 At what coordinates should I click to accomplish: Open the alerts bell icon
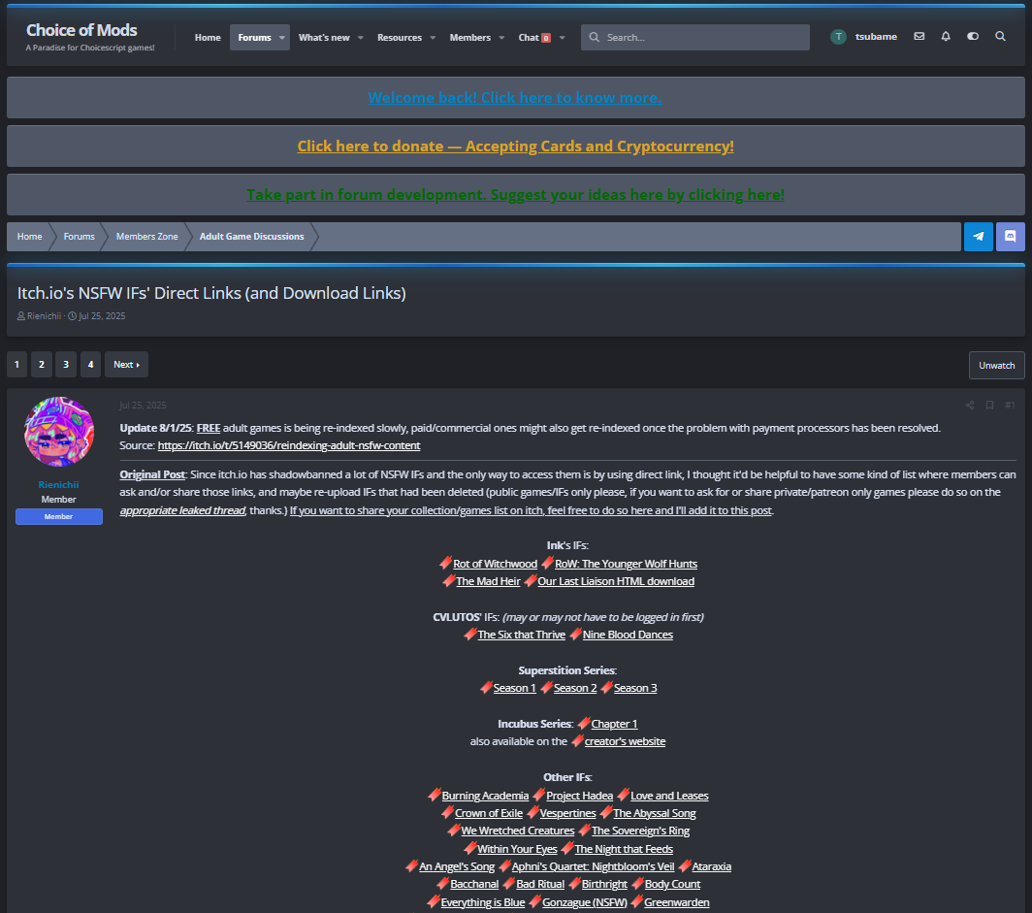[945, 36]
